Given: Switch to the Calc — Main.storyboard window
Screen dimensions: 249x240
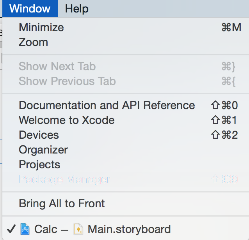Looking at the screenshot, I should pos(102,229).
